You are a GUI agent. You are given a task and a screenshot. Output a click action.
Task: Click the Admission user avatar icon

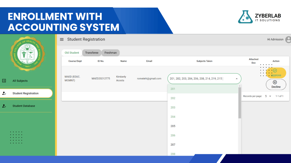click(x=288, y=39)
